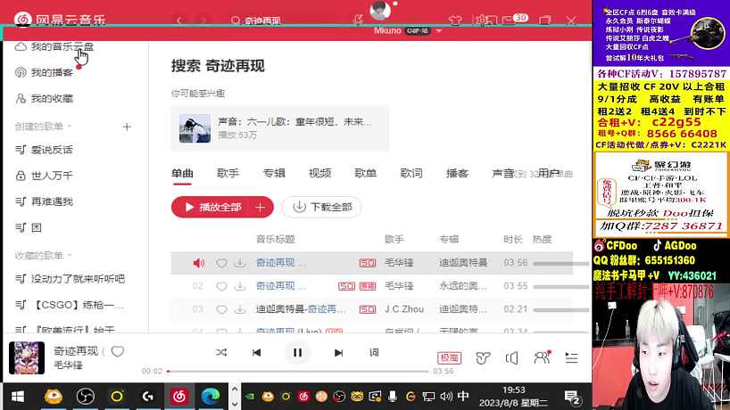730x410 pixels.
Task: Open system tray volume icon
Action: pyautogui.click(x=445, y=397)
